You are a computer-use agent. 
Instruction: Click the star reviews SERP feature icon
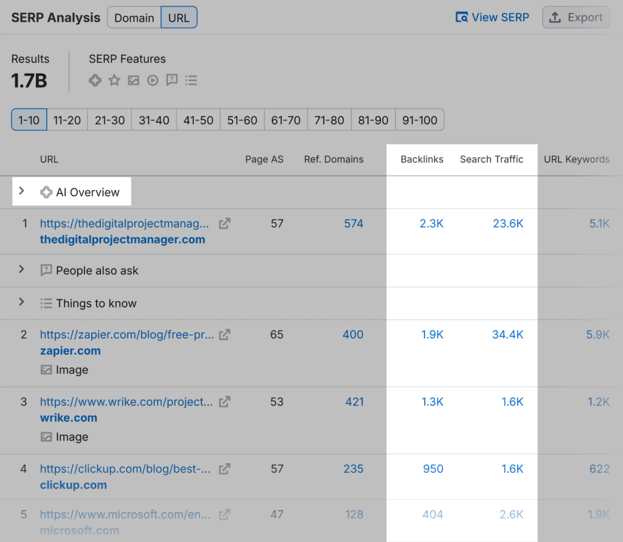tap(114, 80)
